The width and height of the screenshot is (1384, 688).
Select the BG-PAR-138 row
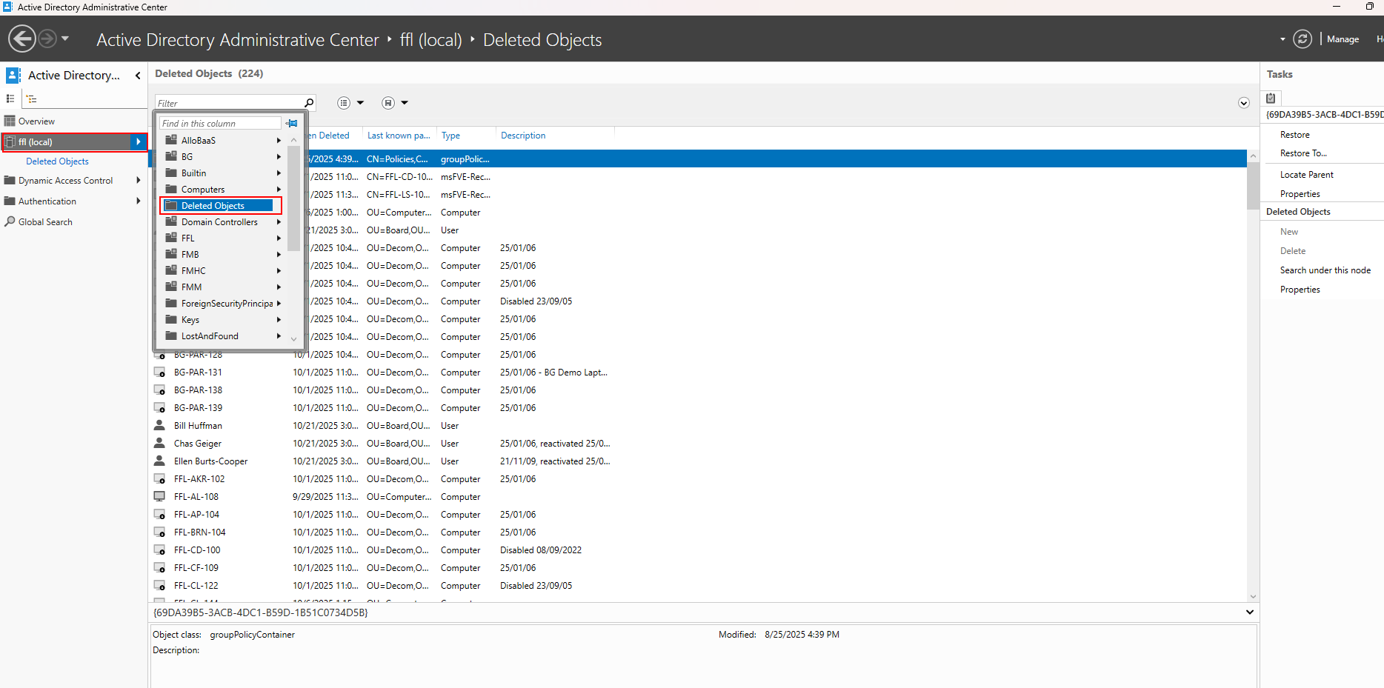click(699, 390)
